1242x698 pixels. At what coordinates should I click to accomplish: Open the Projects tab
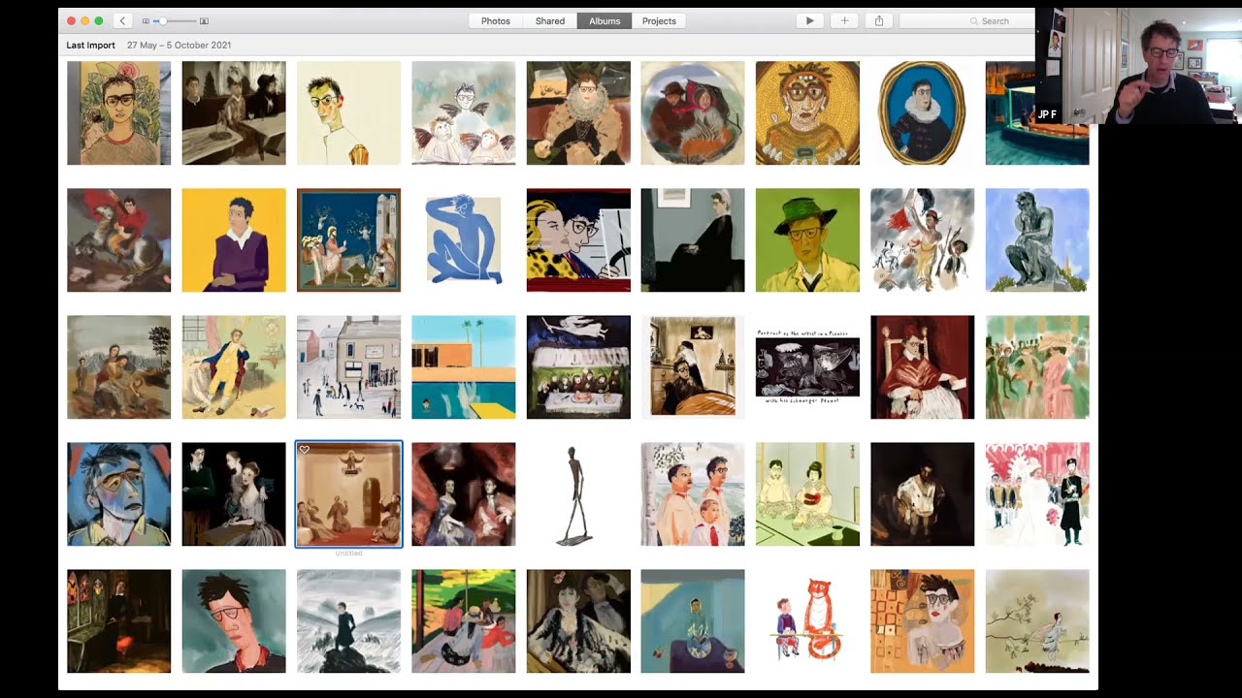pos(659,20)
